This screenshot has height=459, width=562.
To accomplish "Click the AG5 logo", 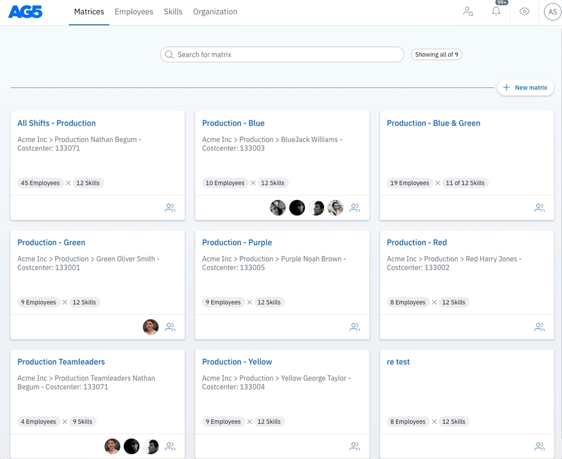I will pyautogui.click(x=26, y=12).
